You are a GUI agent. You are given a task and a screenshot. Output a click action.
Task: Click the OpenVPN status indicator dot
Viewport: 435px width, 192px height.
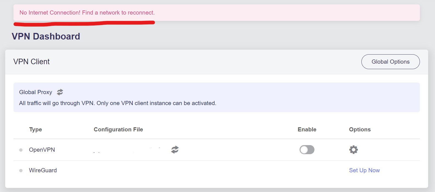21,150
